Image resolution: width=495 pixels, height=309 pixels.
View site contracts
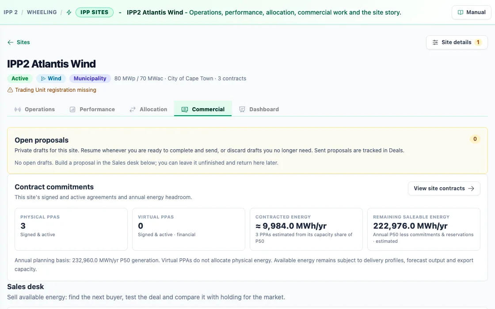pyautogui.click(x=444, y=188)
